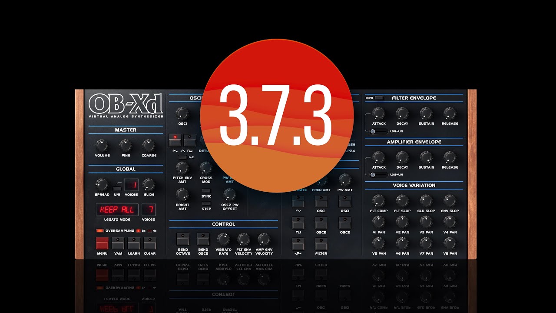Toggle the INVR filter envelope switch

[379, 98]
